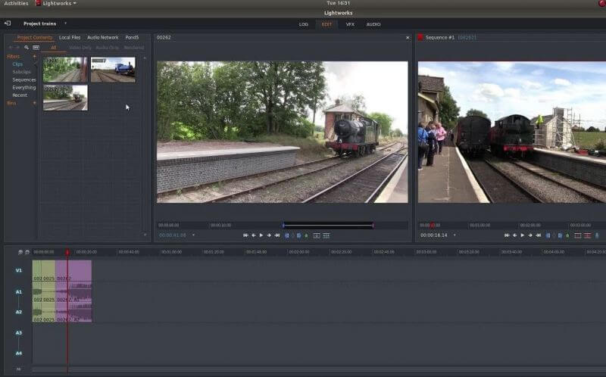Click the search magnifier in Project Contents
Image resolution: width=606 pixels, height=377 pixels.
point(27,47)
